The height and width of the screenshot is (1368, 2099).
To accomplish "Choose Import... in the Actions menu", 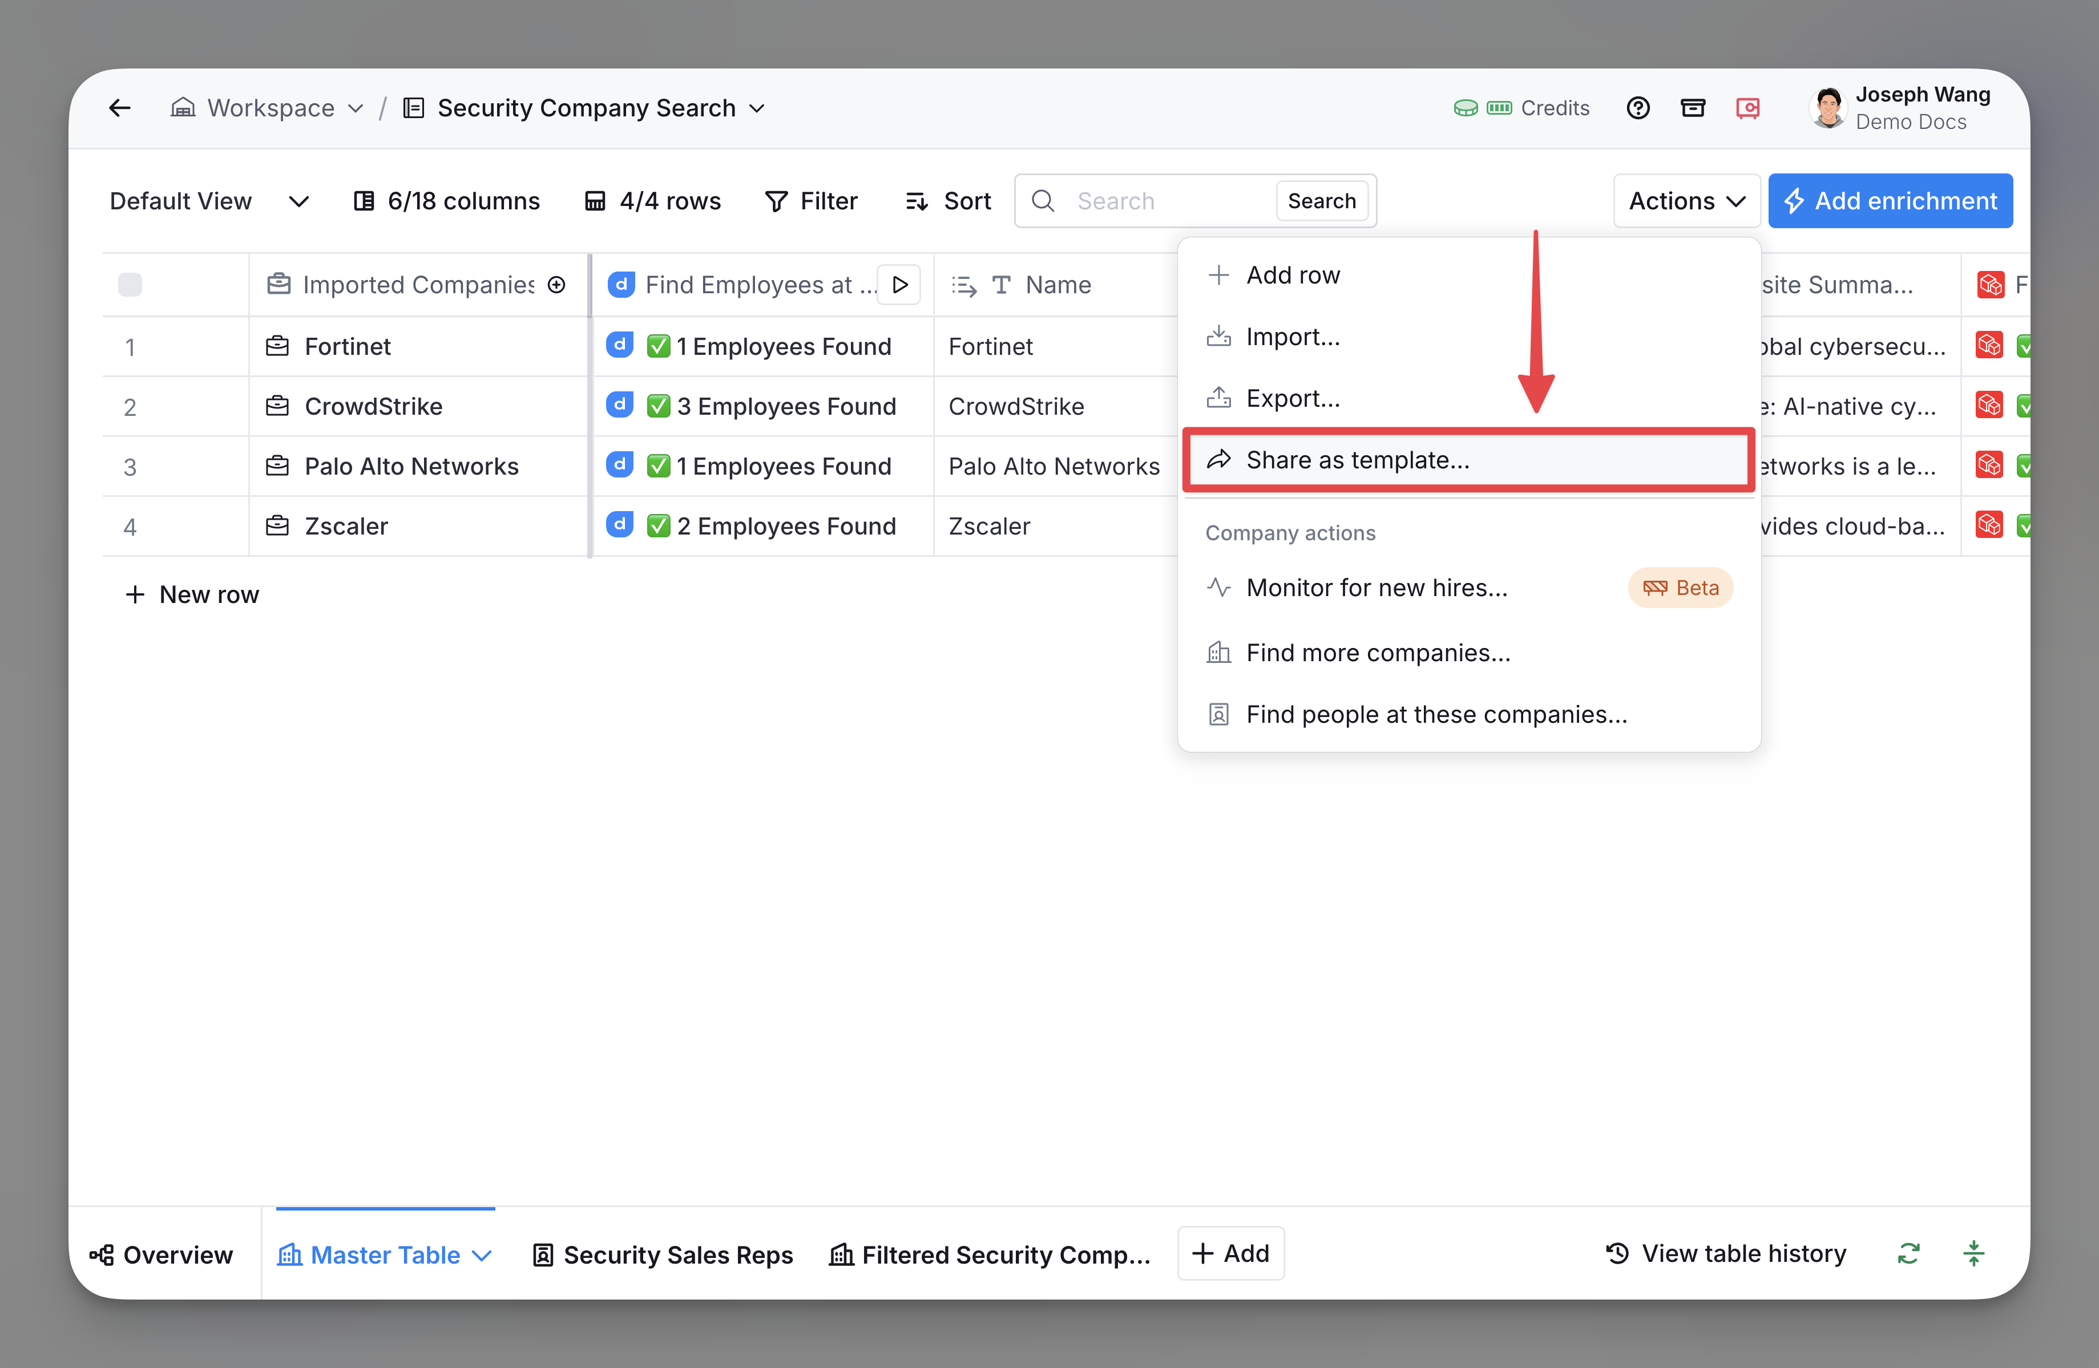I will [x=1468, y=337].
